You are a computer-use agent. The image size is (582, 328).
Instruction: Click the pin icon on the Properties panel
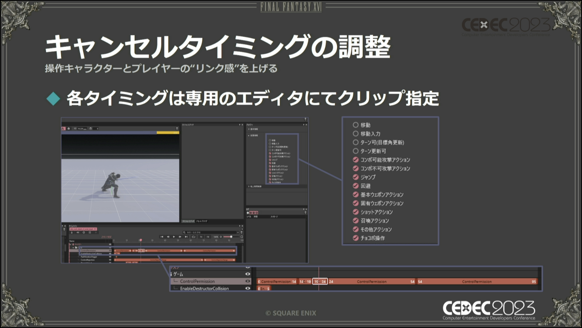(304, 125)
